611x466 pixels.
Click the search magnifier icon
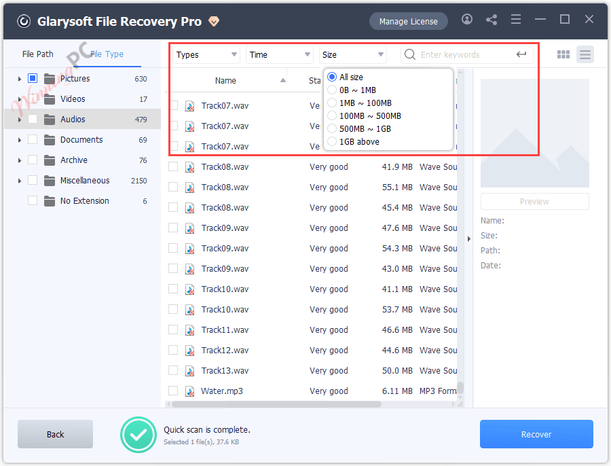(x=409, y=54)
